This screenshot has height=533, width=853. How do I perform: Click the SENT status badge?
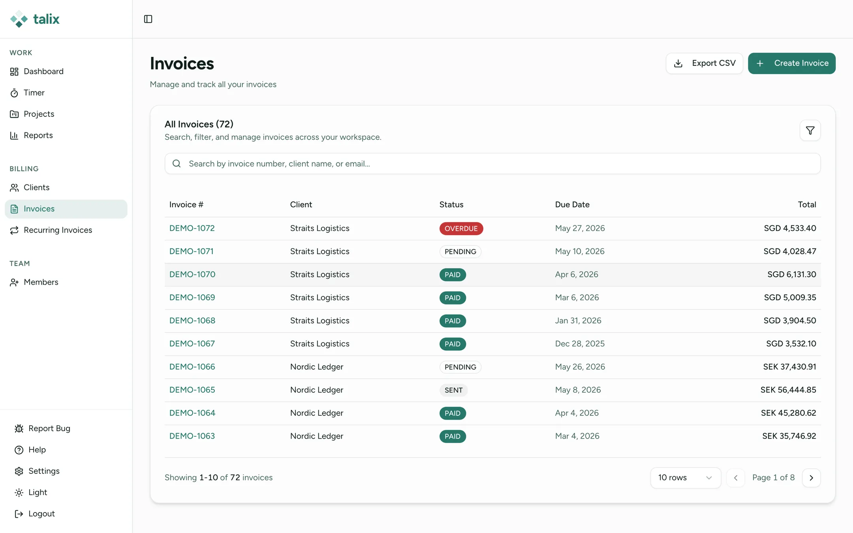coord(453,390)
